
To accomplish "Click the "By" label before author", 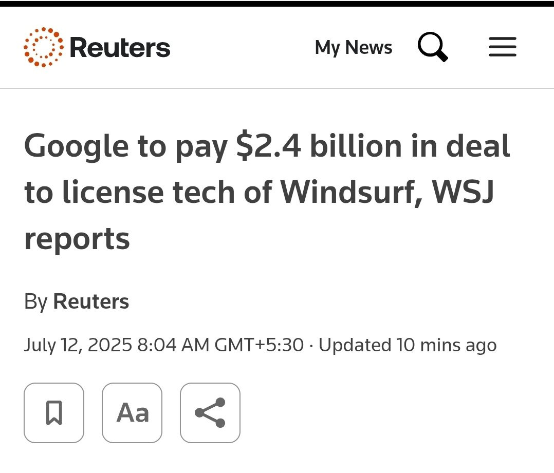I will 35,301.
